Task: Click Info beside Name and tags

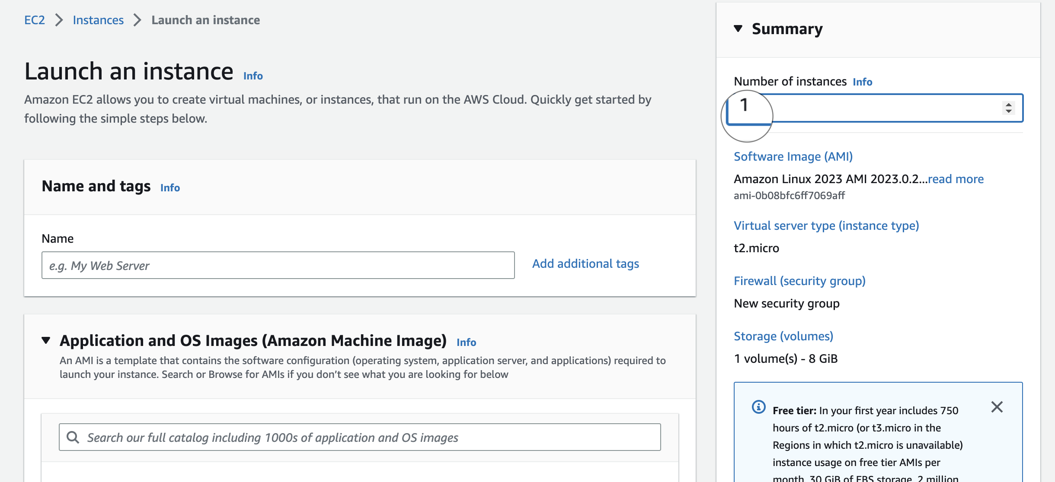Action: [x=170, y=187]
